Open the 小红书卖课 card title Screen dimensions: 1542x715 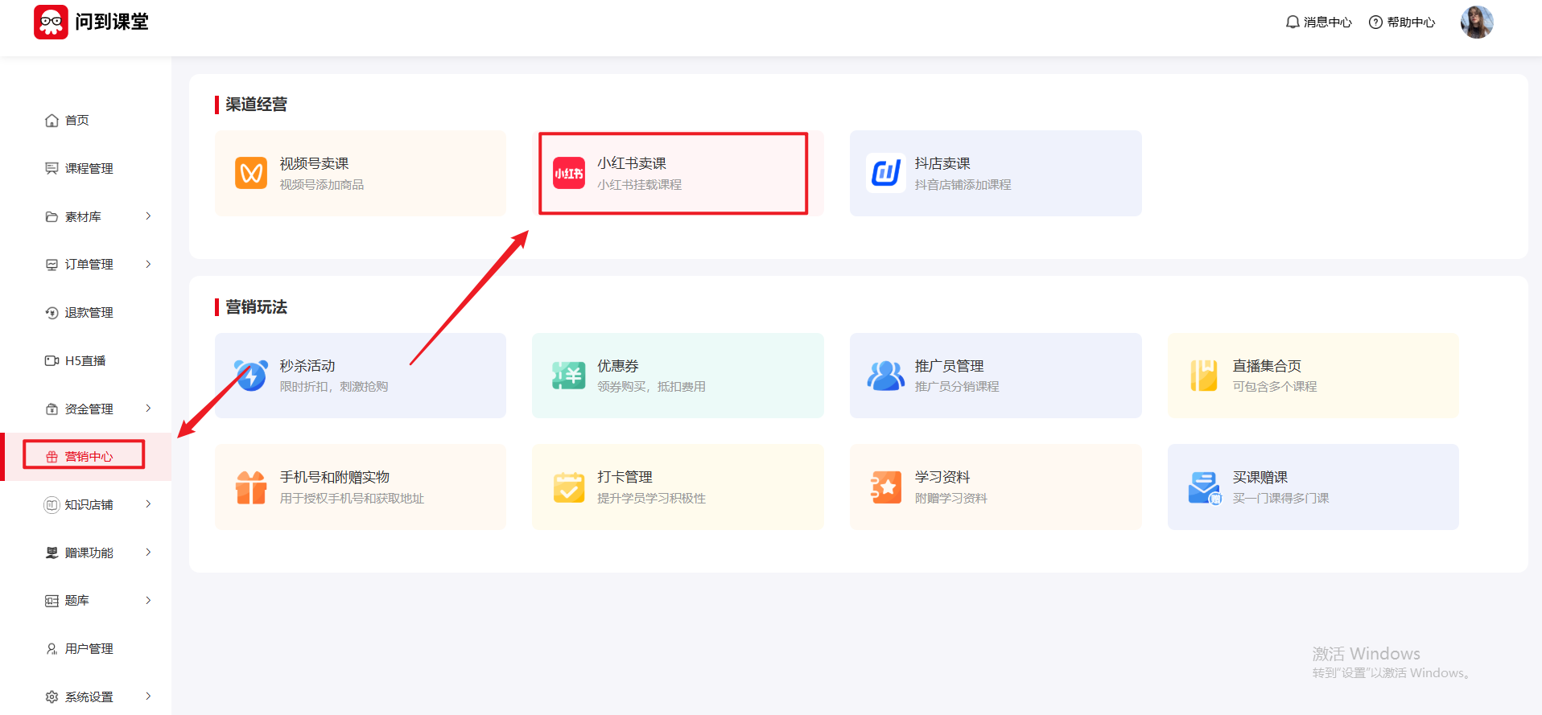(632, 163)
